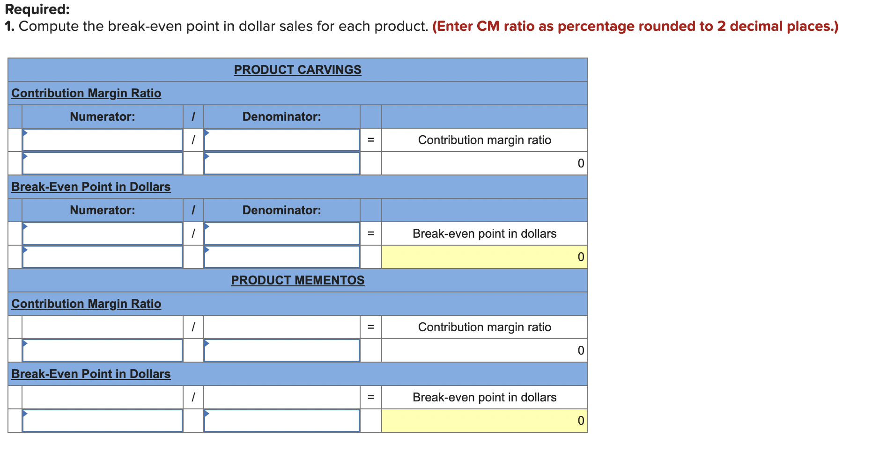
Task: Select Mementos break-even denominator value field
Action: [x=282, y=421]
